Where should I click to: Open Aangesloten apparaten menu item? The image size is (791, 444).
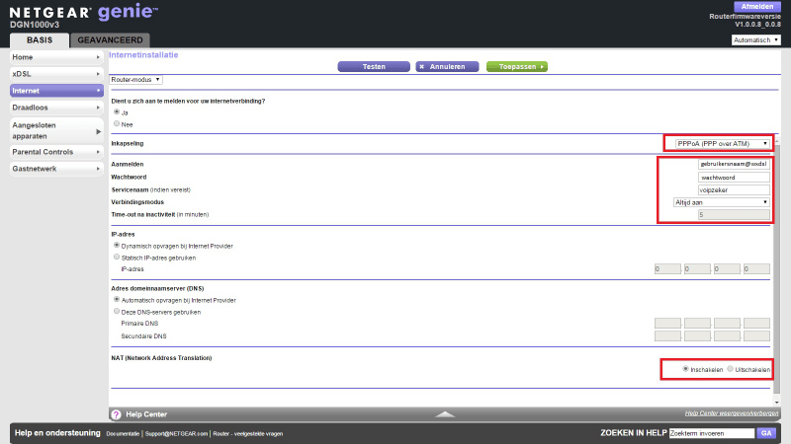tap(56, 131)
